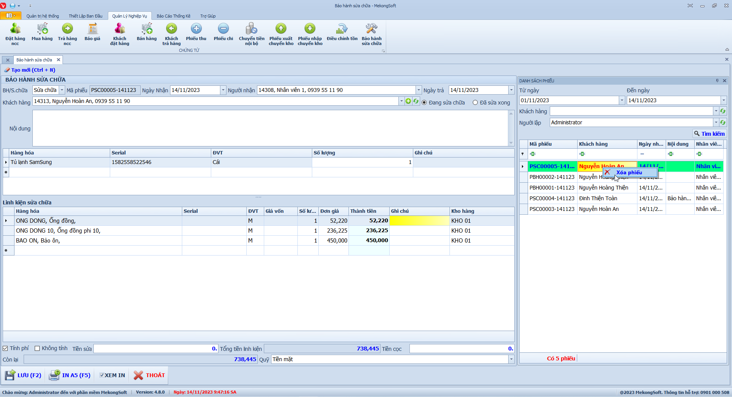Open Chuyển tiền nội bộ icon
Screen dimensions: 732x397
click(x=252, y=29)
